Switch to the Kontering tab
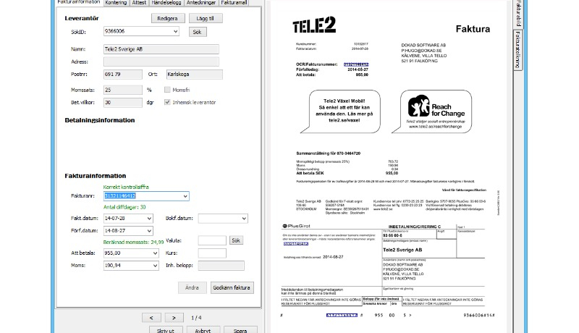The height and width of the screenshot is (333, 579). tap(116, 3)
